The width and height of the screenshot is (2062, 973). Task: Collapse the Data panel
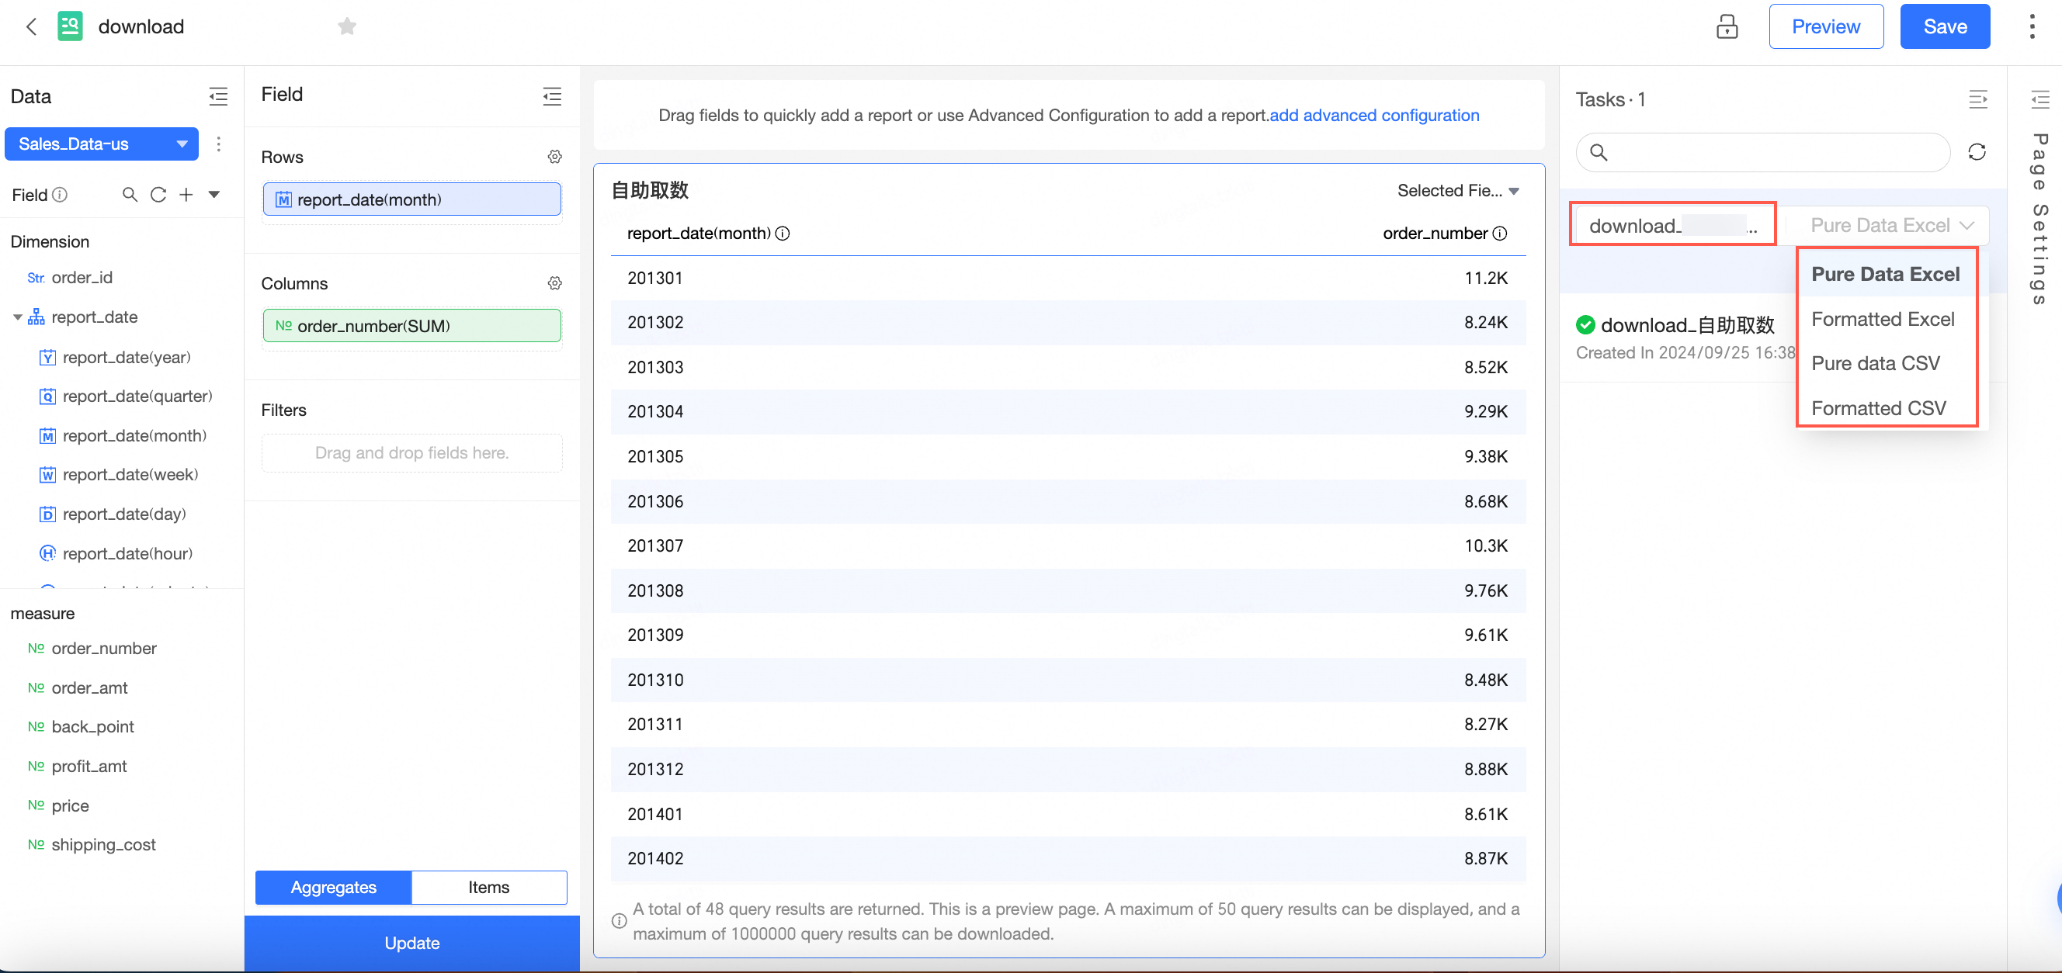tap(217, 97)
